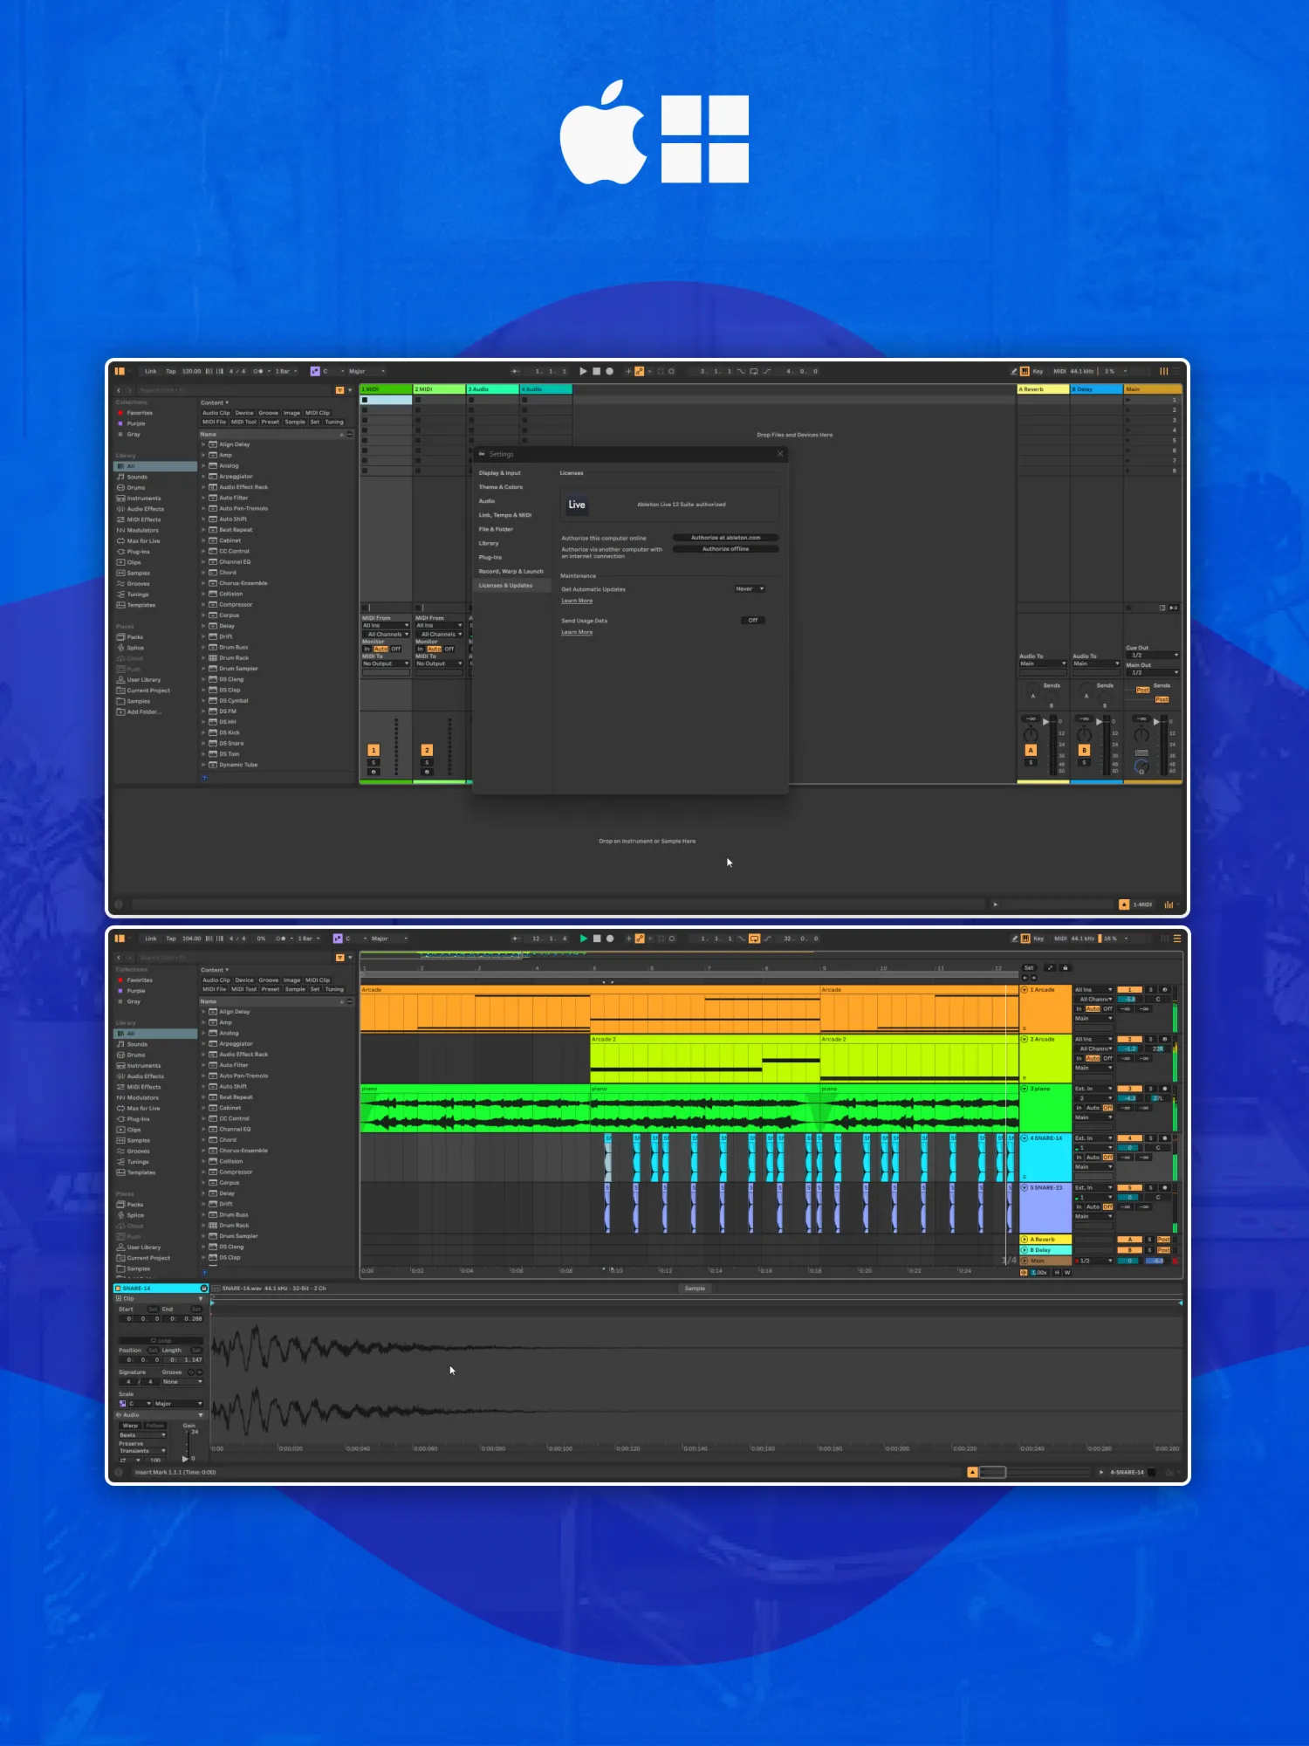The height and width of the screenshot is (1746, 1309).
Task: Click the Splice place in the lower browser
Action: (x=135, y=1215)
